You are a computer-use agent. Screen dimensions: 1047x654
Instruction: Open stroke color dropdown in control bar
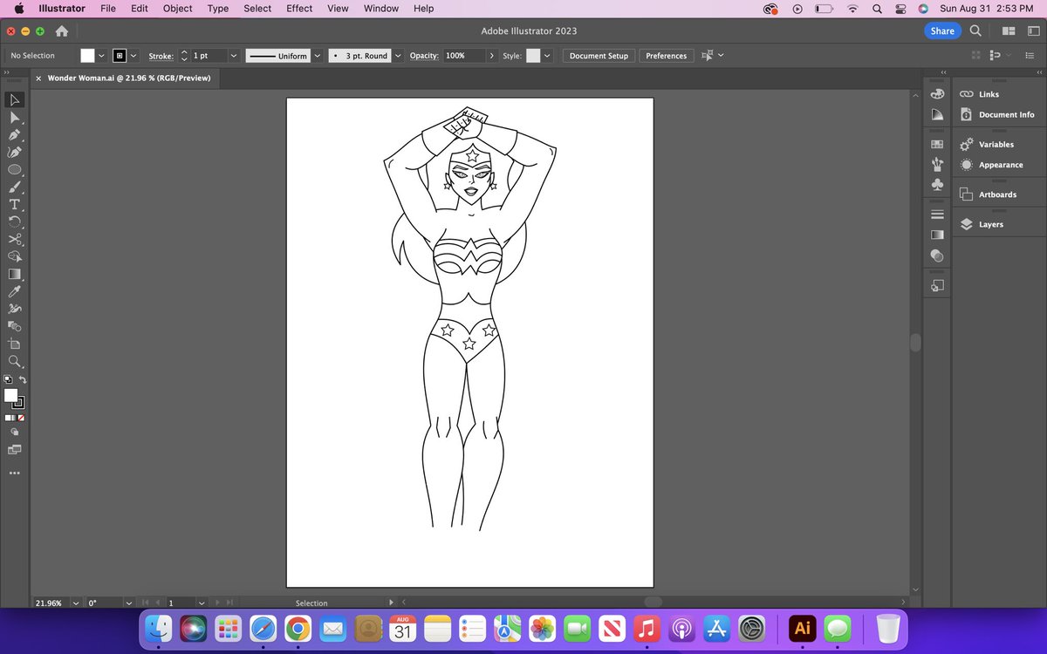click(133, 56)
